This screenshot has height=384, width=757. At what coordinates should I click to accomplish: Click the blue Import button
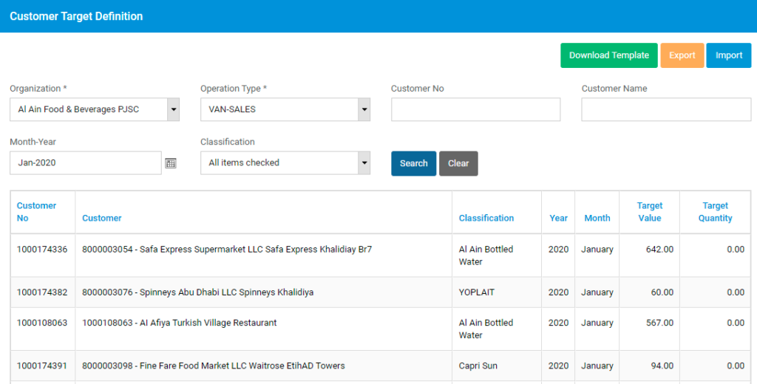728,55
